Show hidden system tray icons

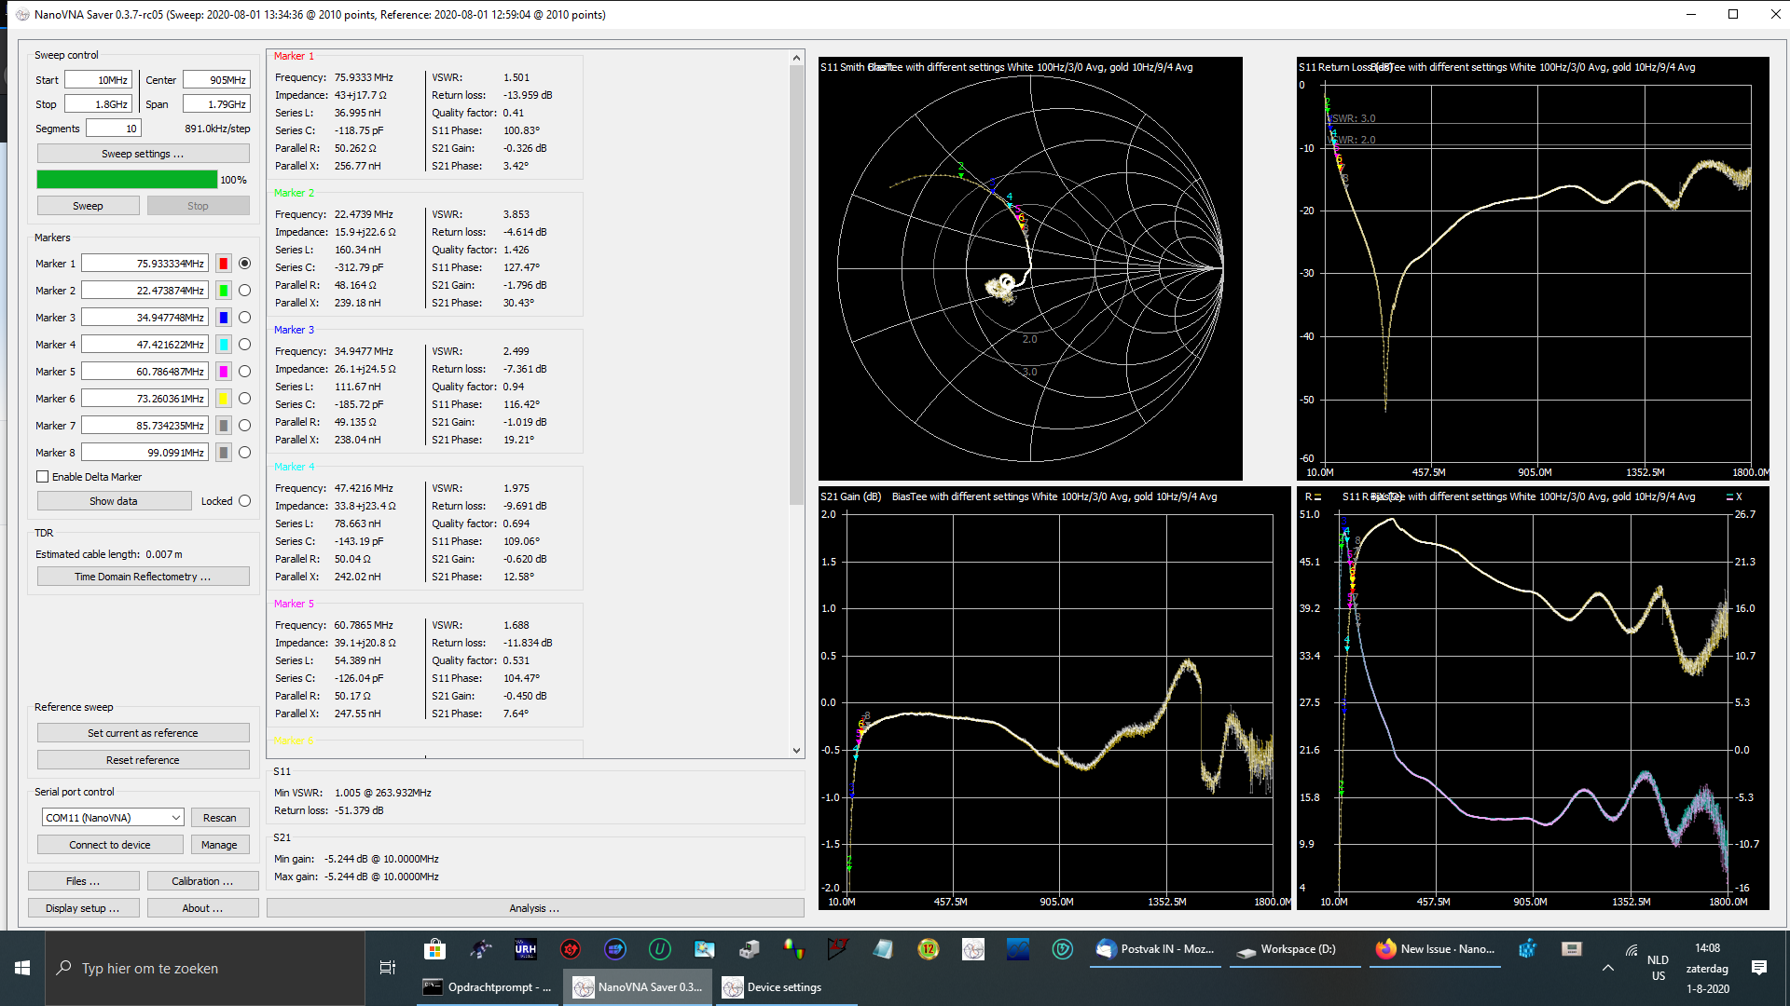[1608, 968]
